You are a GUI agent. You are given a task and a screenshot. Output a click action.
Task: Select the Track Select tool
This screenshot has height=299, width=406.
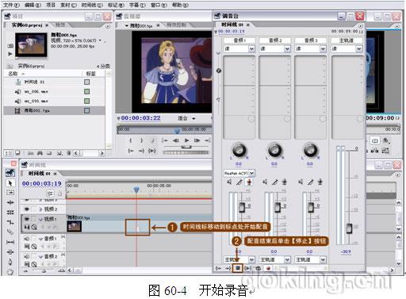10,193
